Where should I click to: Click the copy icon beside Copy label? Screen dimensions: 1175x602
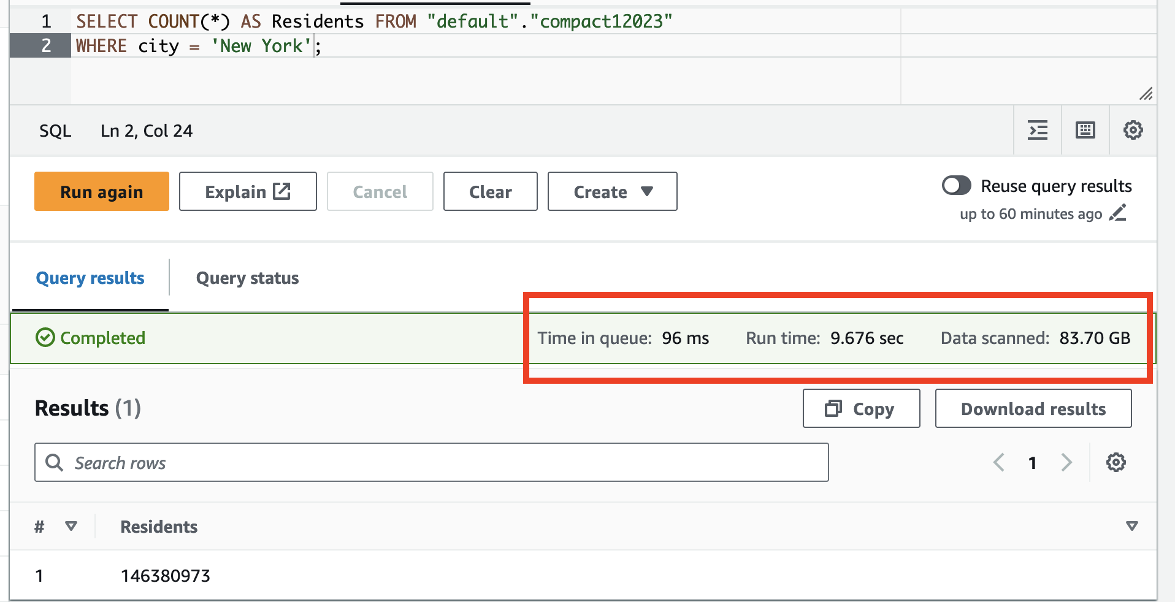point(832,408)
